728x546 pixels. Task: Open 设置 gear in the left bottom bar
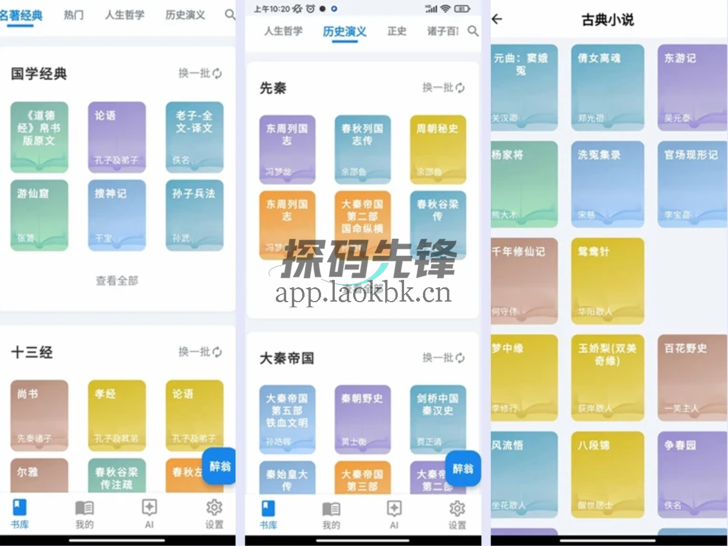click(214, 513)
